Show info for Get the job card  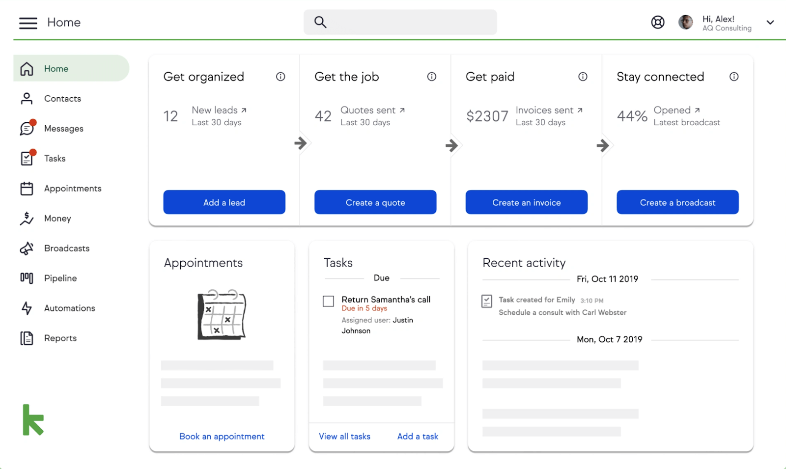[432, 77]
